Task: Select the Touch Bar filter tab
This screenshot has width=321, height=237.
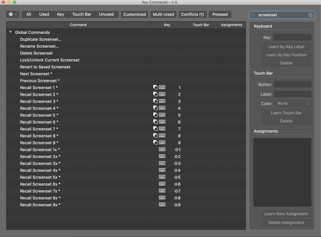Action: click(x=81, y=14)
